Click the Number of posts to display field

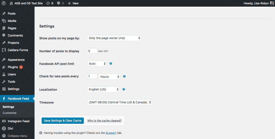92,51
